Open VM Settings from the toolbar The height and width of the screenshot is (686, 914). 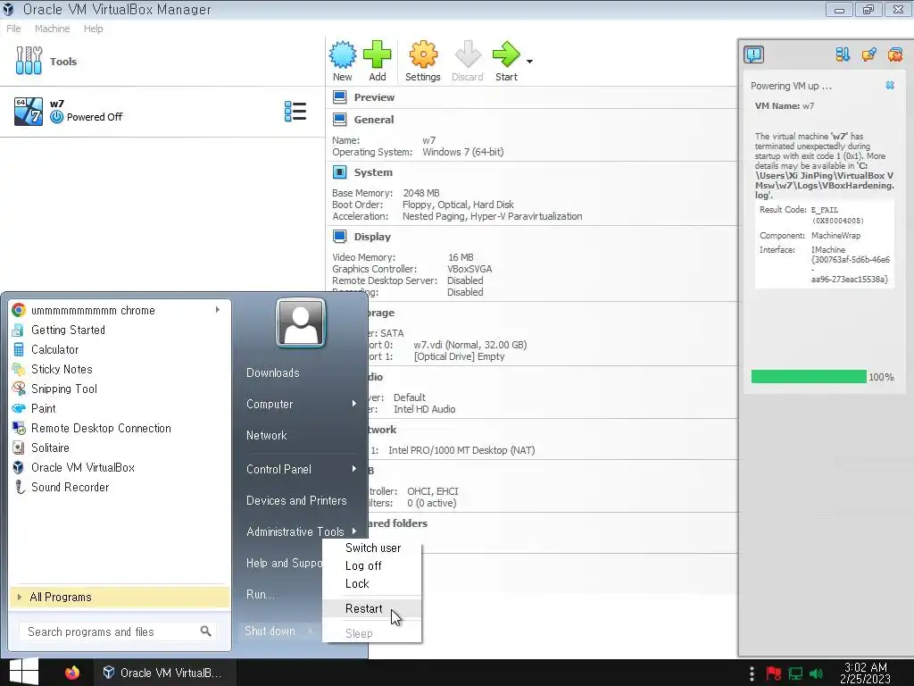click(422, 61)
